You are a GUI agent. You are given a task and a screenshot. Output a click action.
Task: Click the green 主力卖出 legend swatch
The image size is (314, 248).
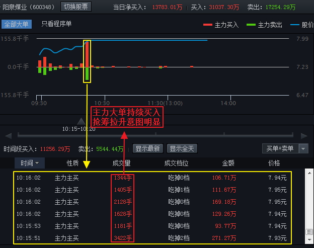tap(251, 25)
